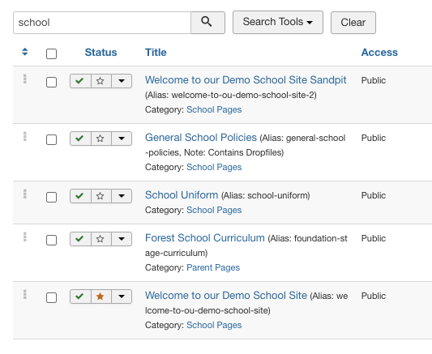Sort table by Title column

[156, 53]
